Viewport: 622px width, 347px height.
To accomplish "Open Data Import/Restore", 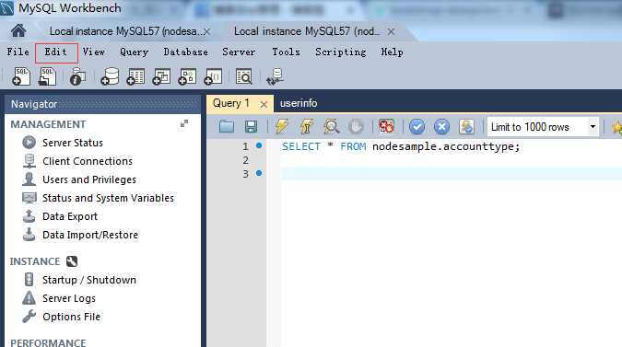I will [90, 235].
